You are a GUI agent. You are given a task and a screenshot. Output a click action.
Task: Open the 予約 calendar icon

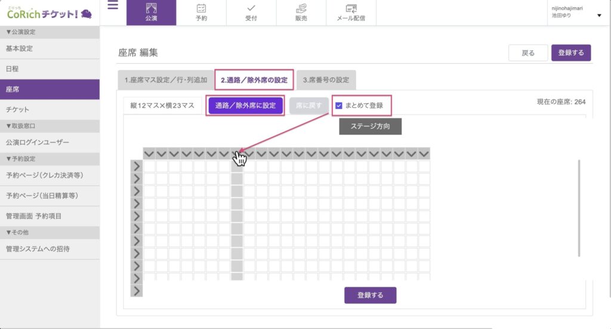click(201, 9)
